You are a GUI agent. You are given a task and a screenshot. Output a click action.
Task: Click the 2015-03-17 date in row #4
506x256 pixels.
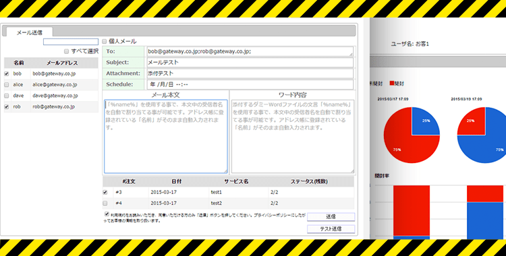pyautogui.click(x=164, y=203)
